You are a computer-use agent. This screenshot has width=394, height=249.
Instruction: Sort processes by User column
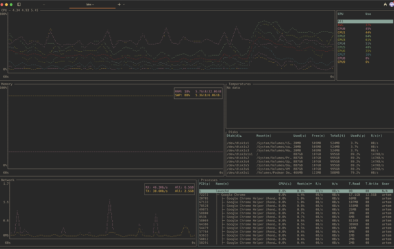point(385,183)
